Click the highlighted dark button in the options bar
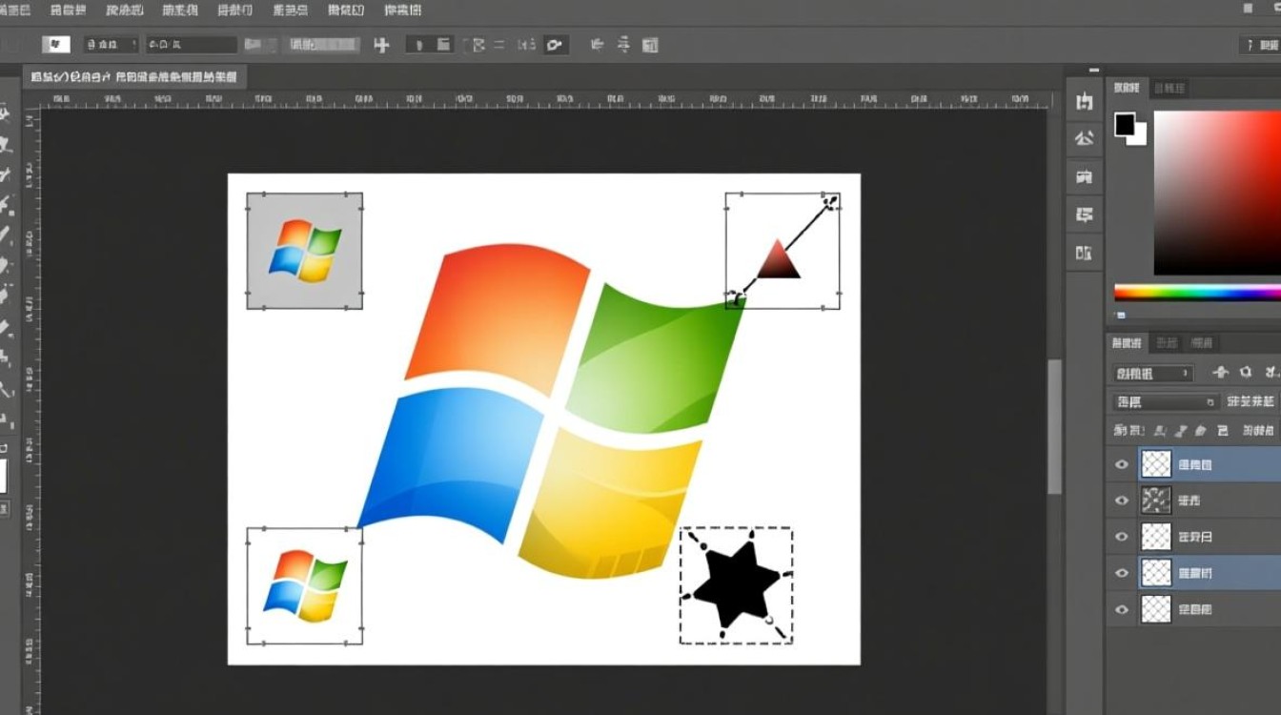Viewport: 1281px width, 715px height. (x=556, y=44)
